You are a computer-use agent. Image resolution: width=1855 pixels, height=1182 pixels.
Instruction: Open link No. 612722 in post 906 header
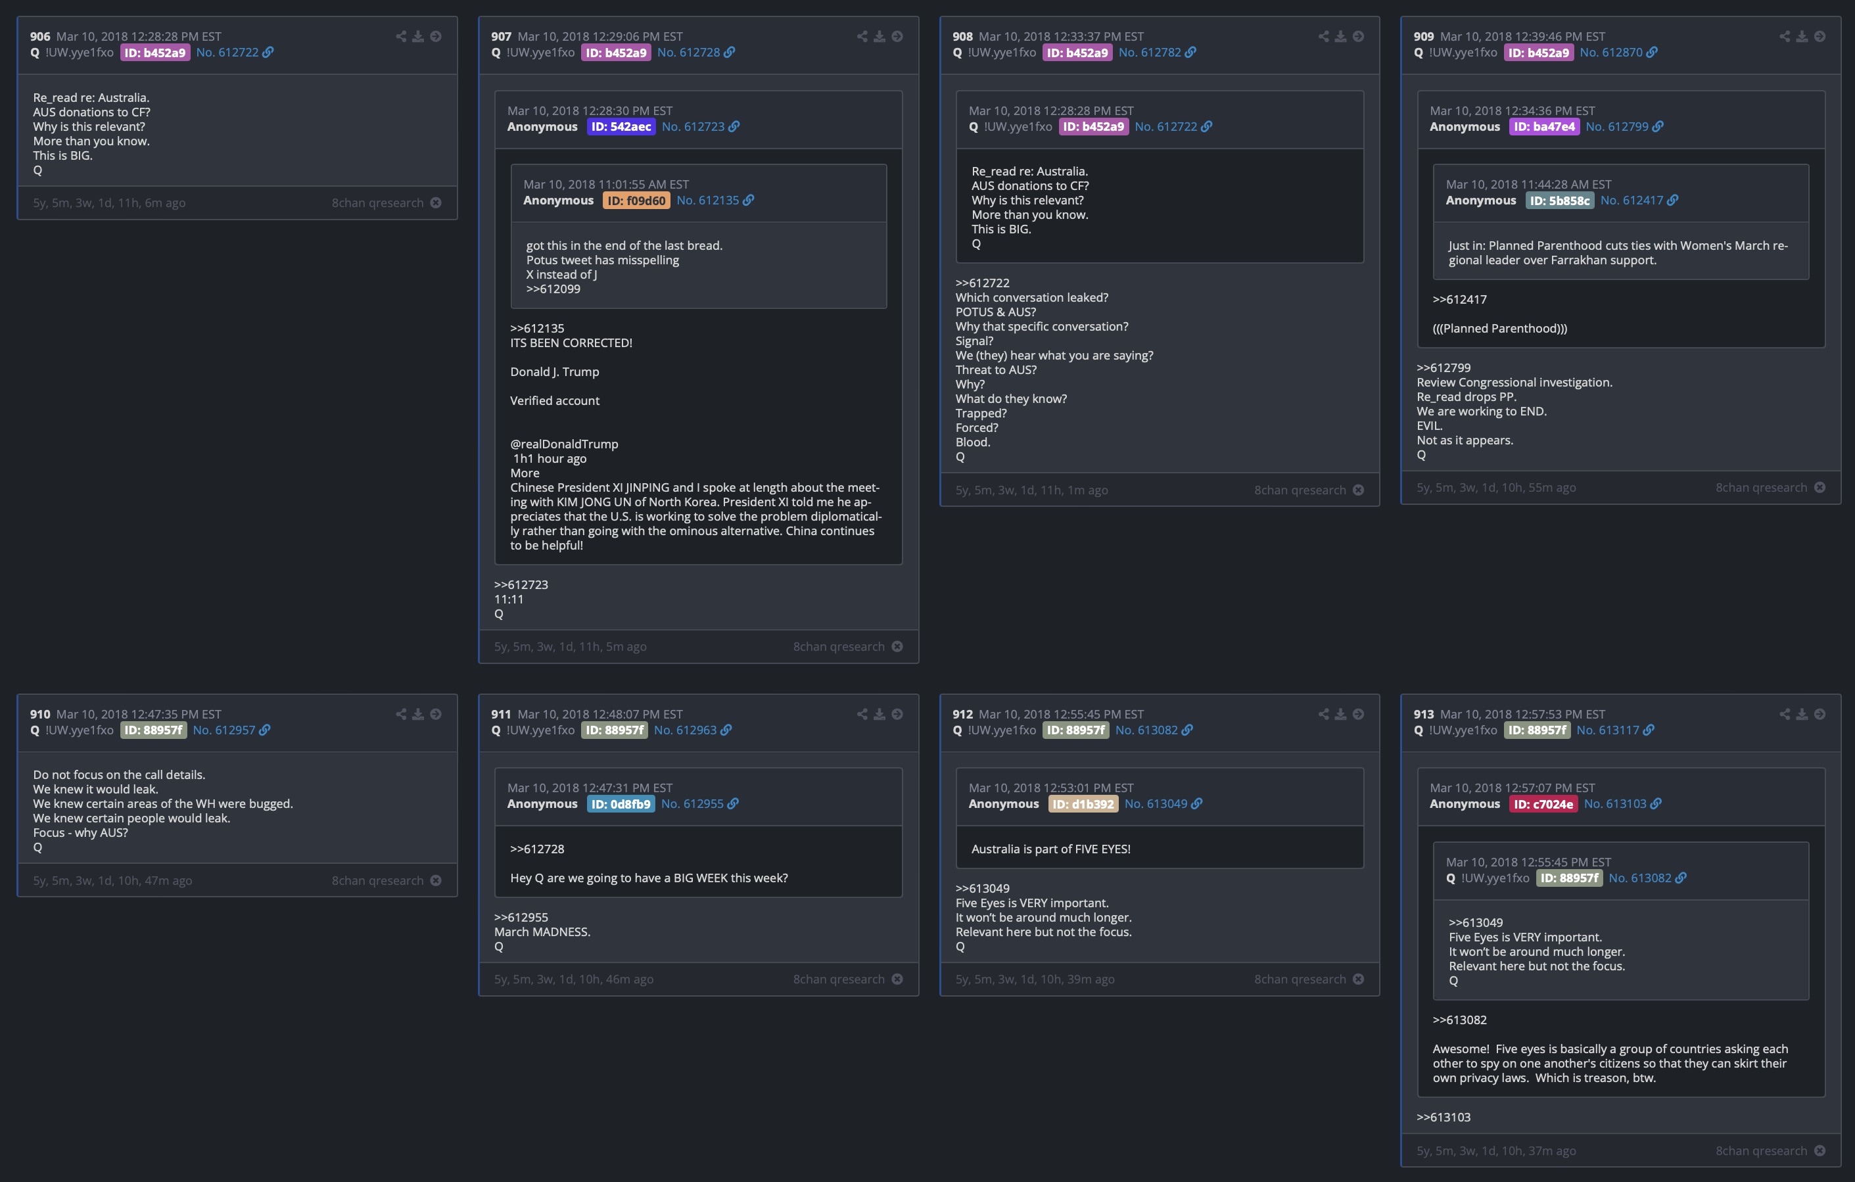coord(234,53)
